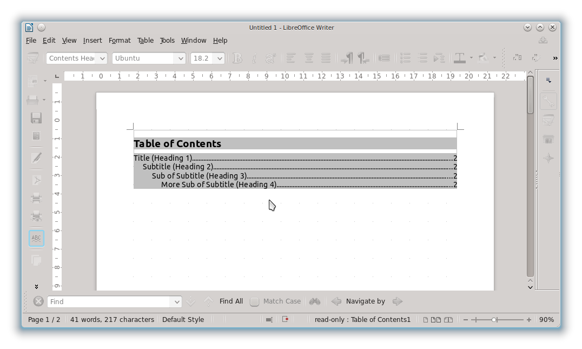The image size is (582, 349).
Task: Select the multi-page view icon
Action: tap(436, 319)
